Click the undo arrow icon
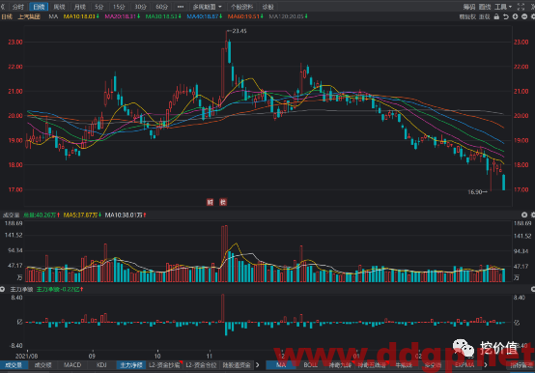The width and height of the screenshot is (535, 373). (506, 16)
